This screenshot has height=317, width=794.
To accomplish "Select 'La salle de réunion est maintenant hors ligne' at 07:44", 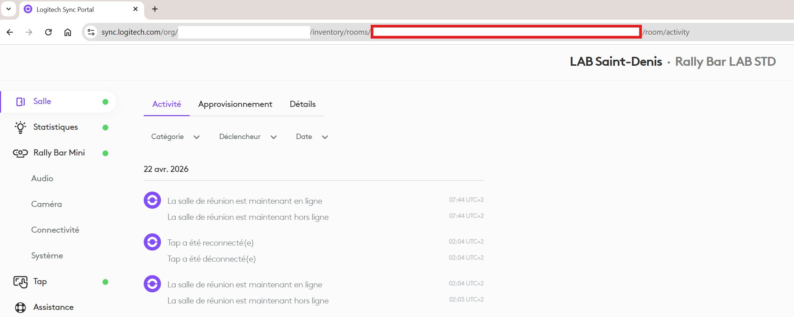I will [x=248, y=217].
